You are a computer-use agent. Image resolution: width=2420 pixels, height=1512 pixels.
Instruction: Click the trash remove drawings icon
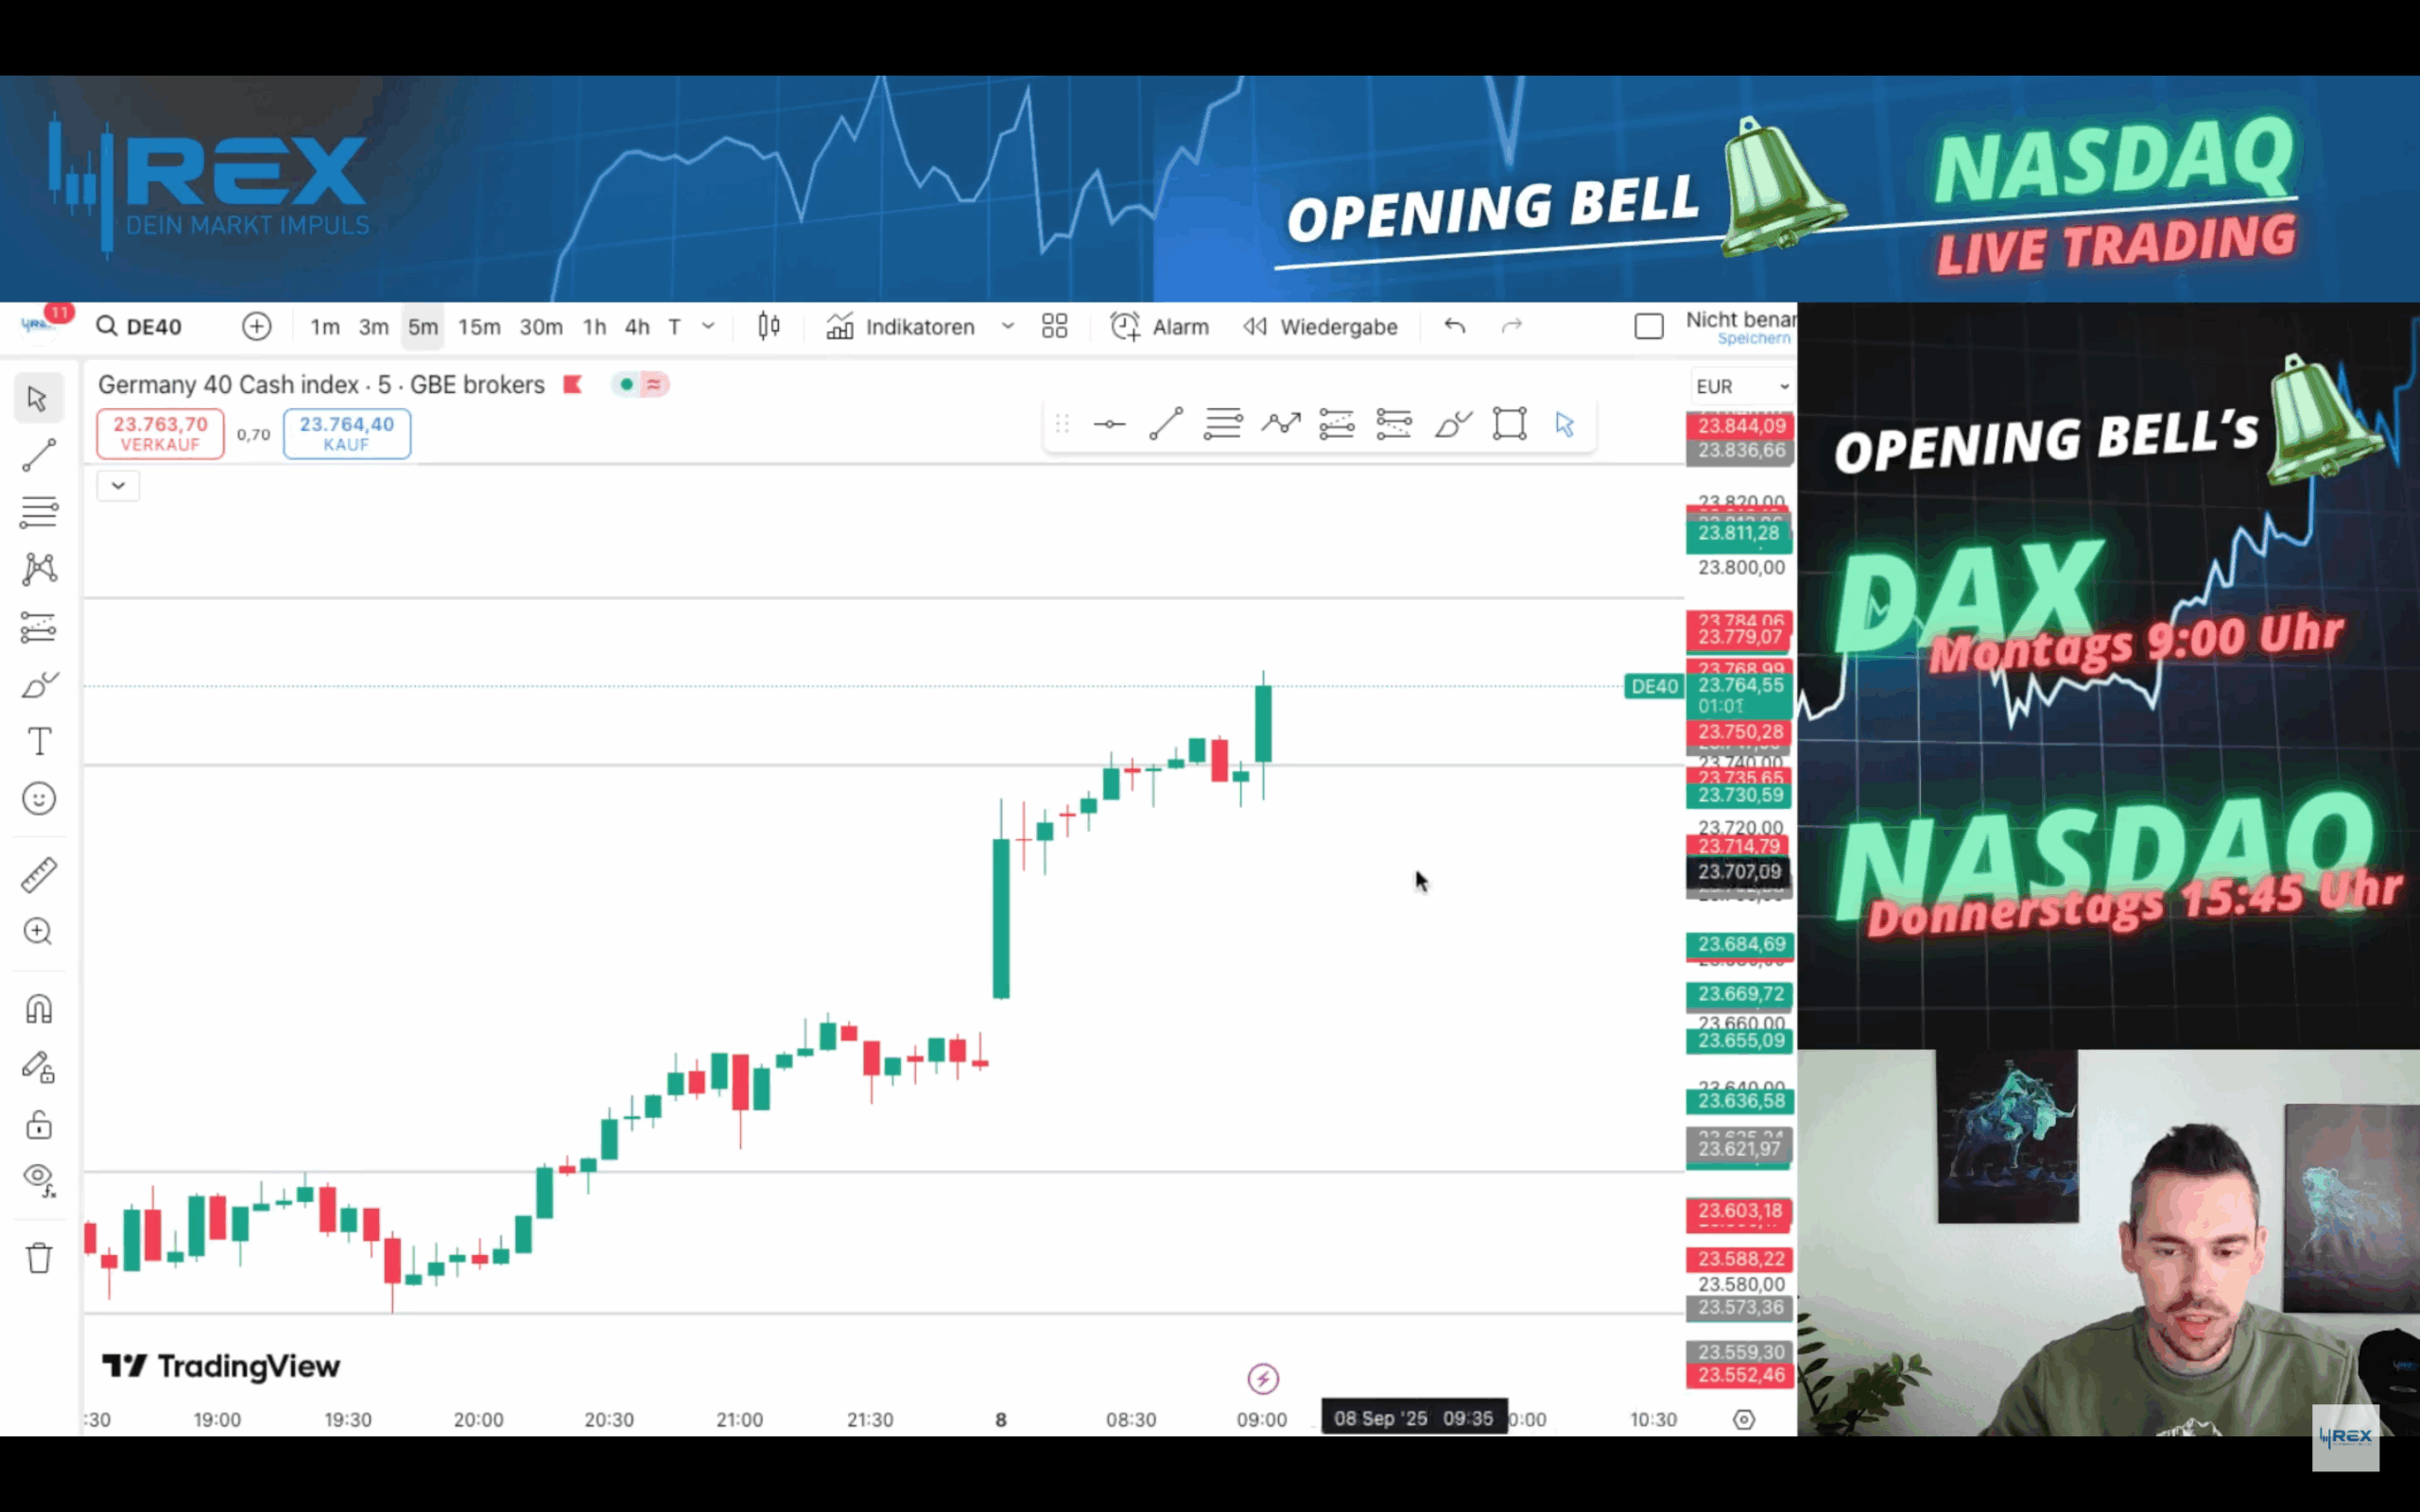pos(38,1258)
